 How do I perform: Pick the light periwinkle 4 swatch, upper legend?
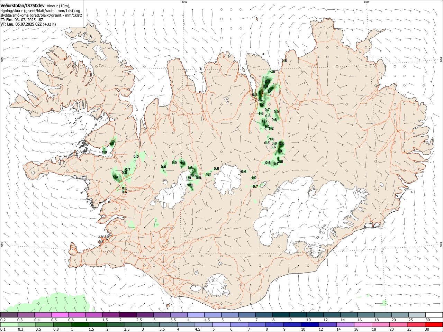pyautogui.click(x=196, y=315)
